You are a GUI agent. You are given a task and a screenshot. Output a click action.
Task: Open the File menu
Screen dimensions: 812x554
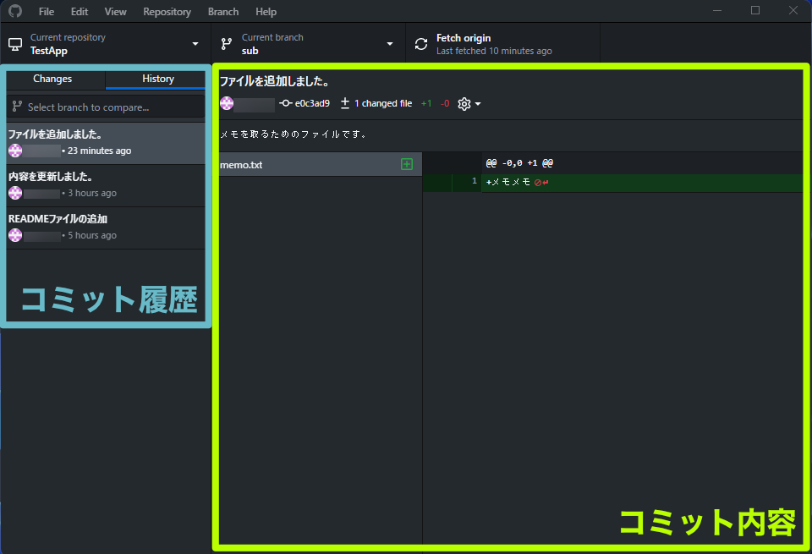(46, 11)
